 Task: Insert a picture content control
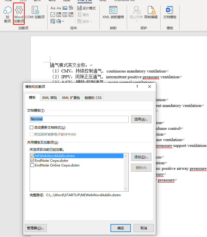click(65, 8)
